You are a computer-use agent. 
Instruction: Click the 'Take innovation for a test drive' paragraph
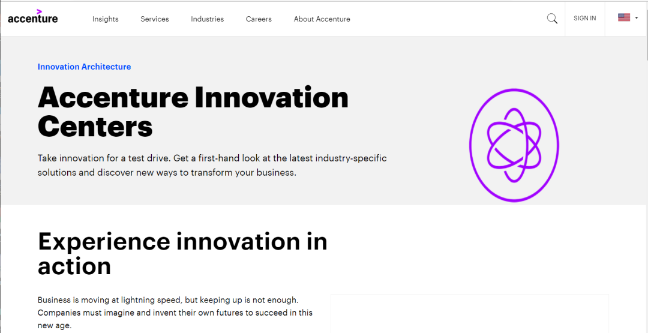[x=212, y=165]
